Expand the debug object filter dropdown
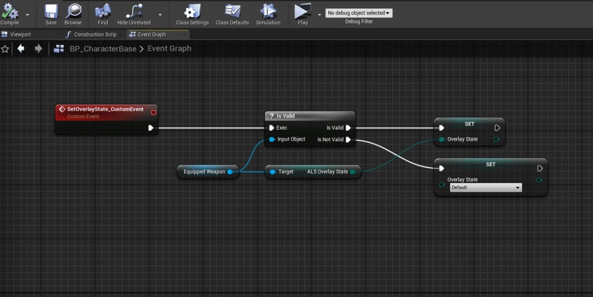This screenshot has width=593, height=297. [x=358, y=13]
